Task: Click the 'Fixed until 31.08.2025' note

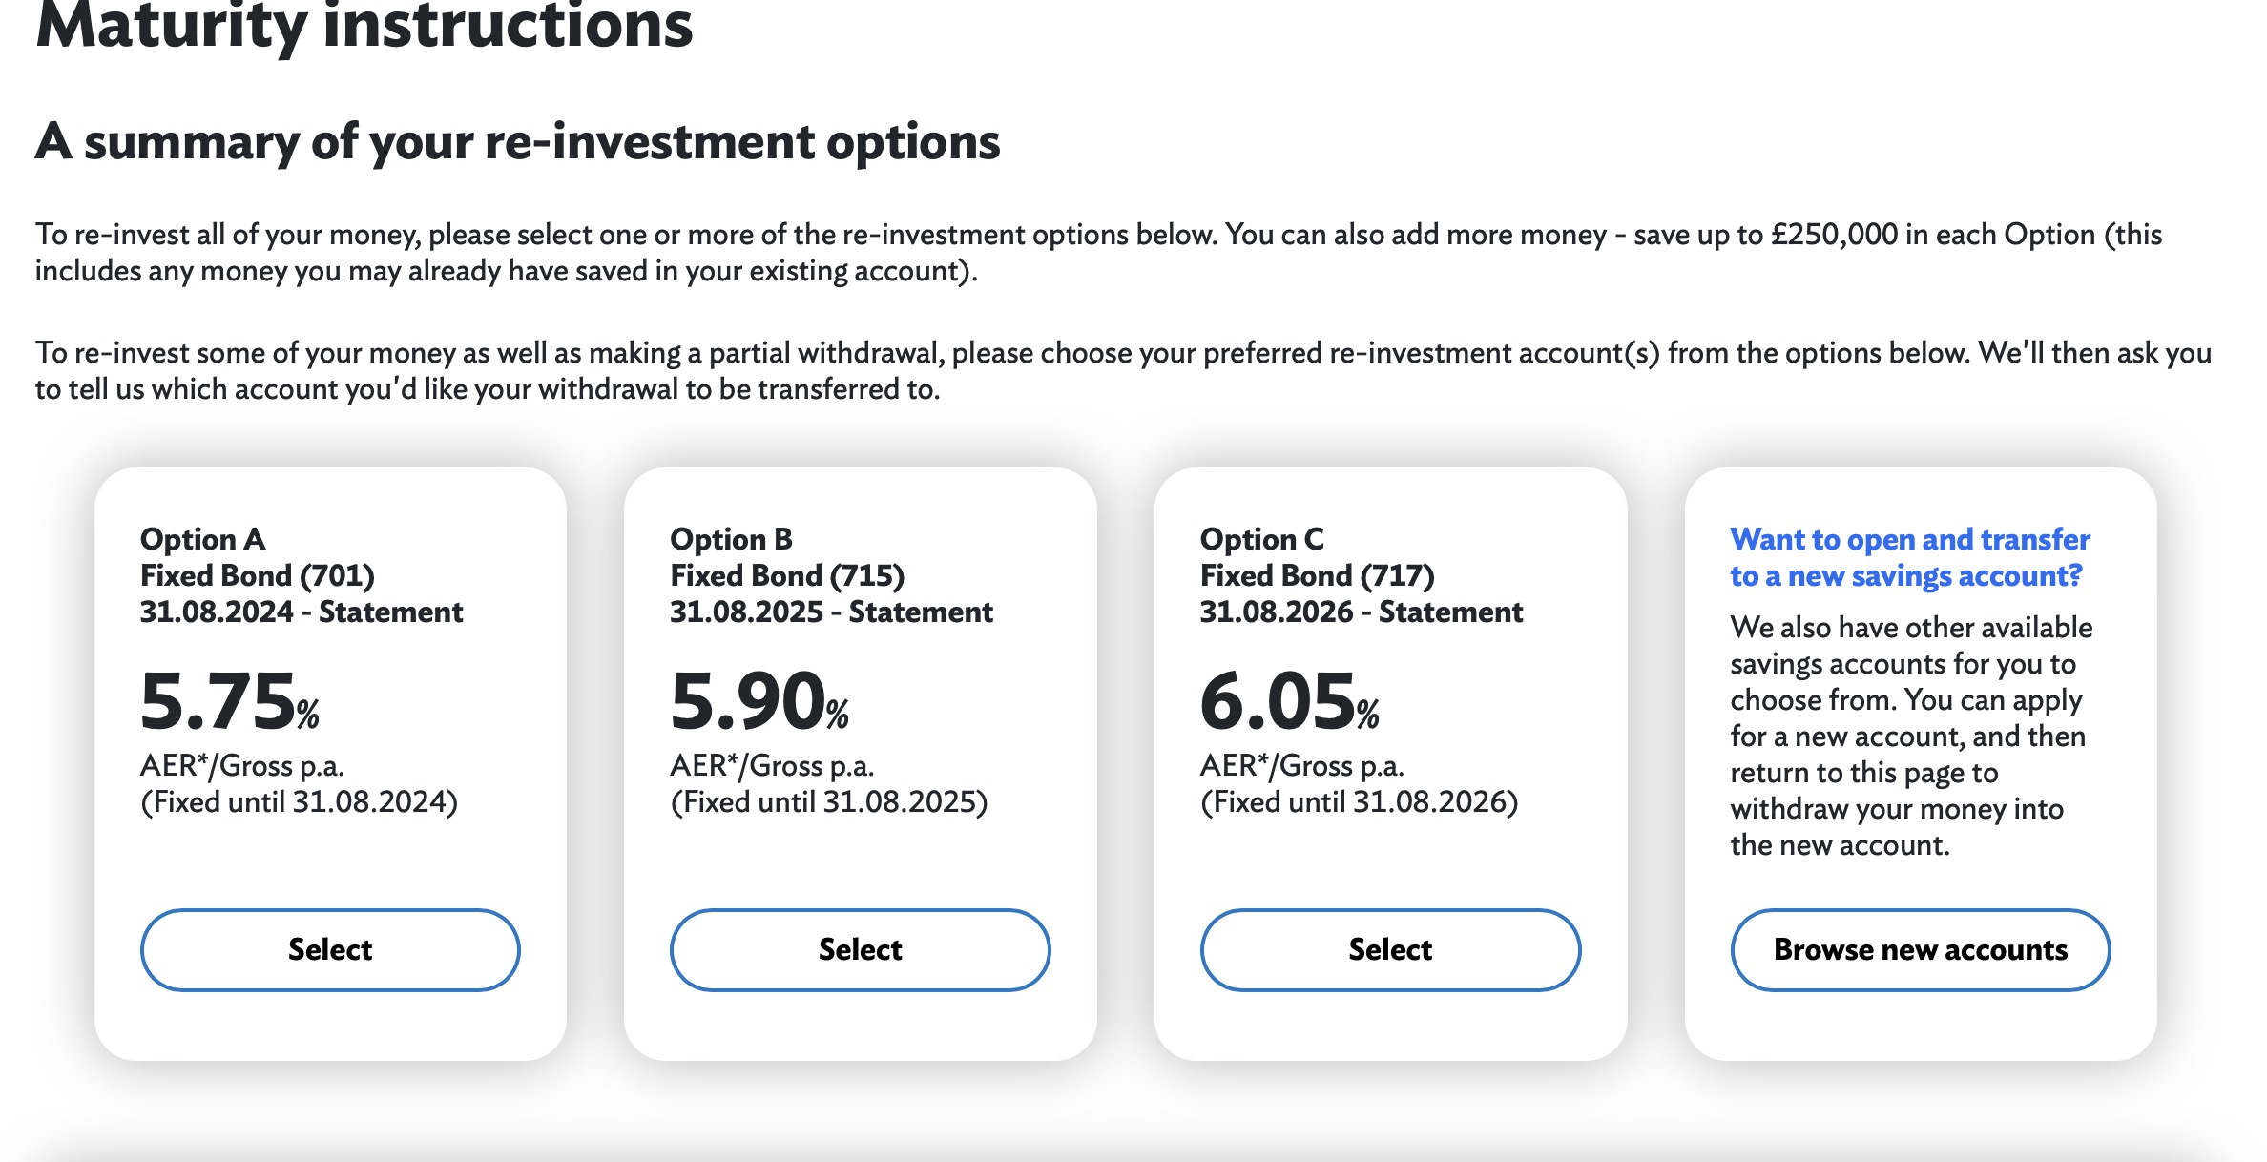Action: pos(828,802)
